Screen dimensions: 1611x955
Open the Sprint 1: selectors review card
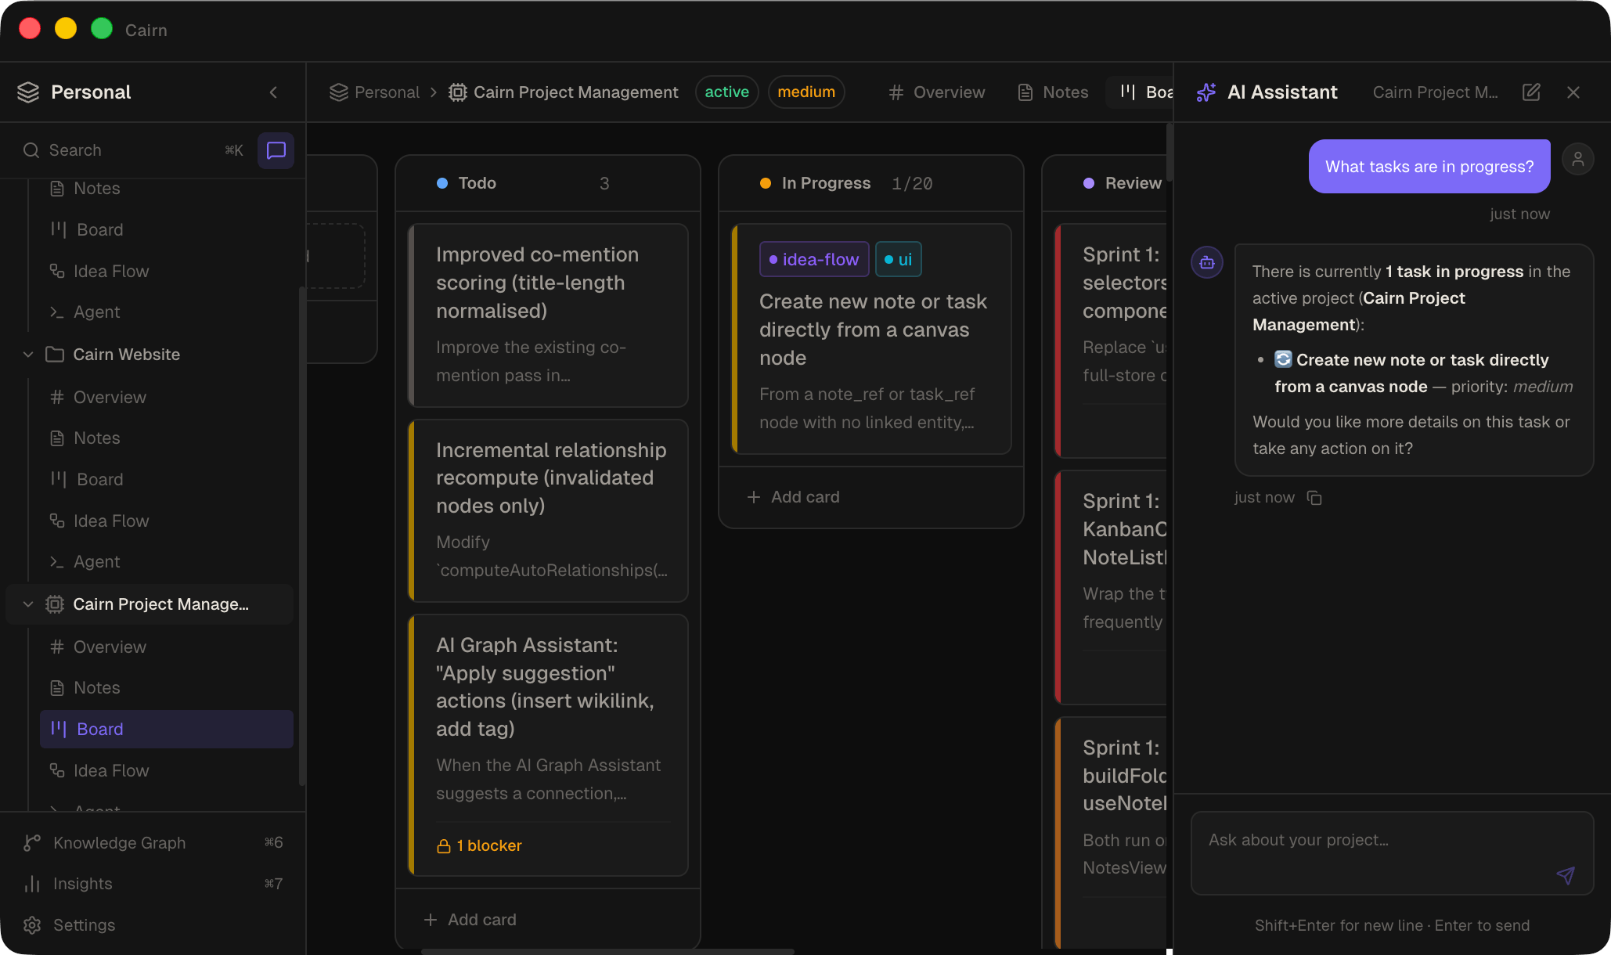click(x=1111, y=341)
